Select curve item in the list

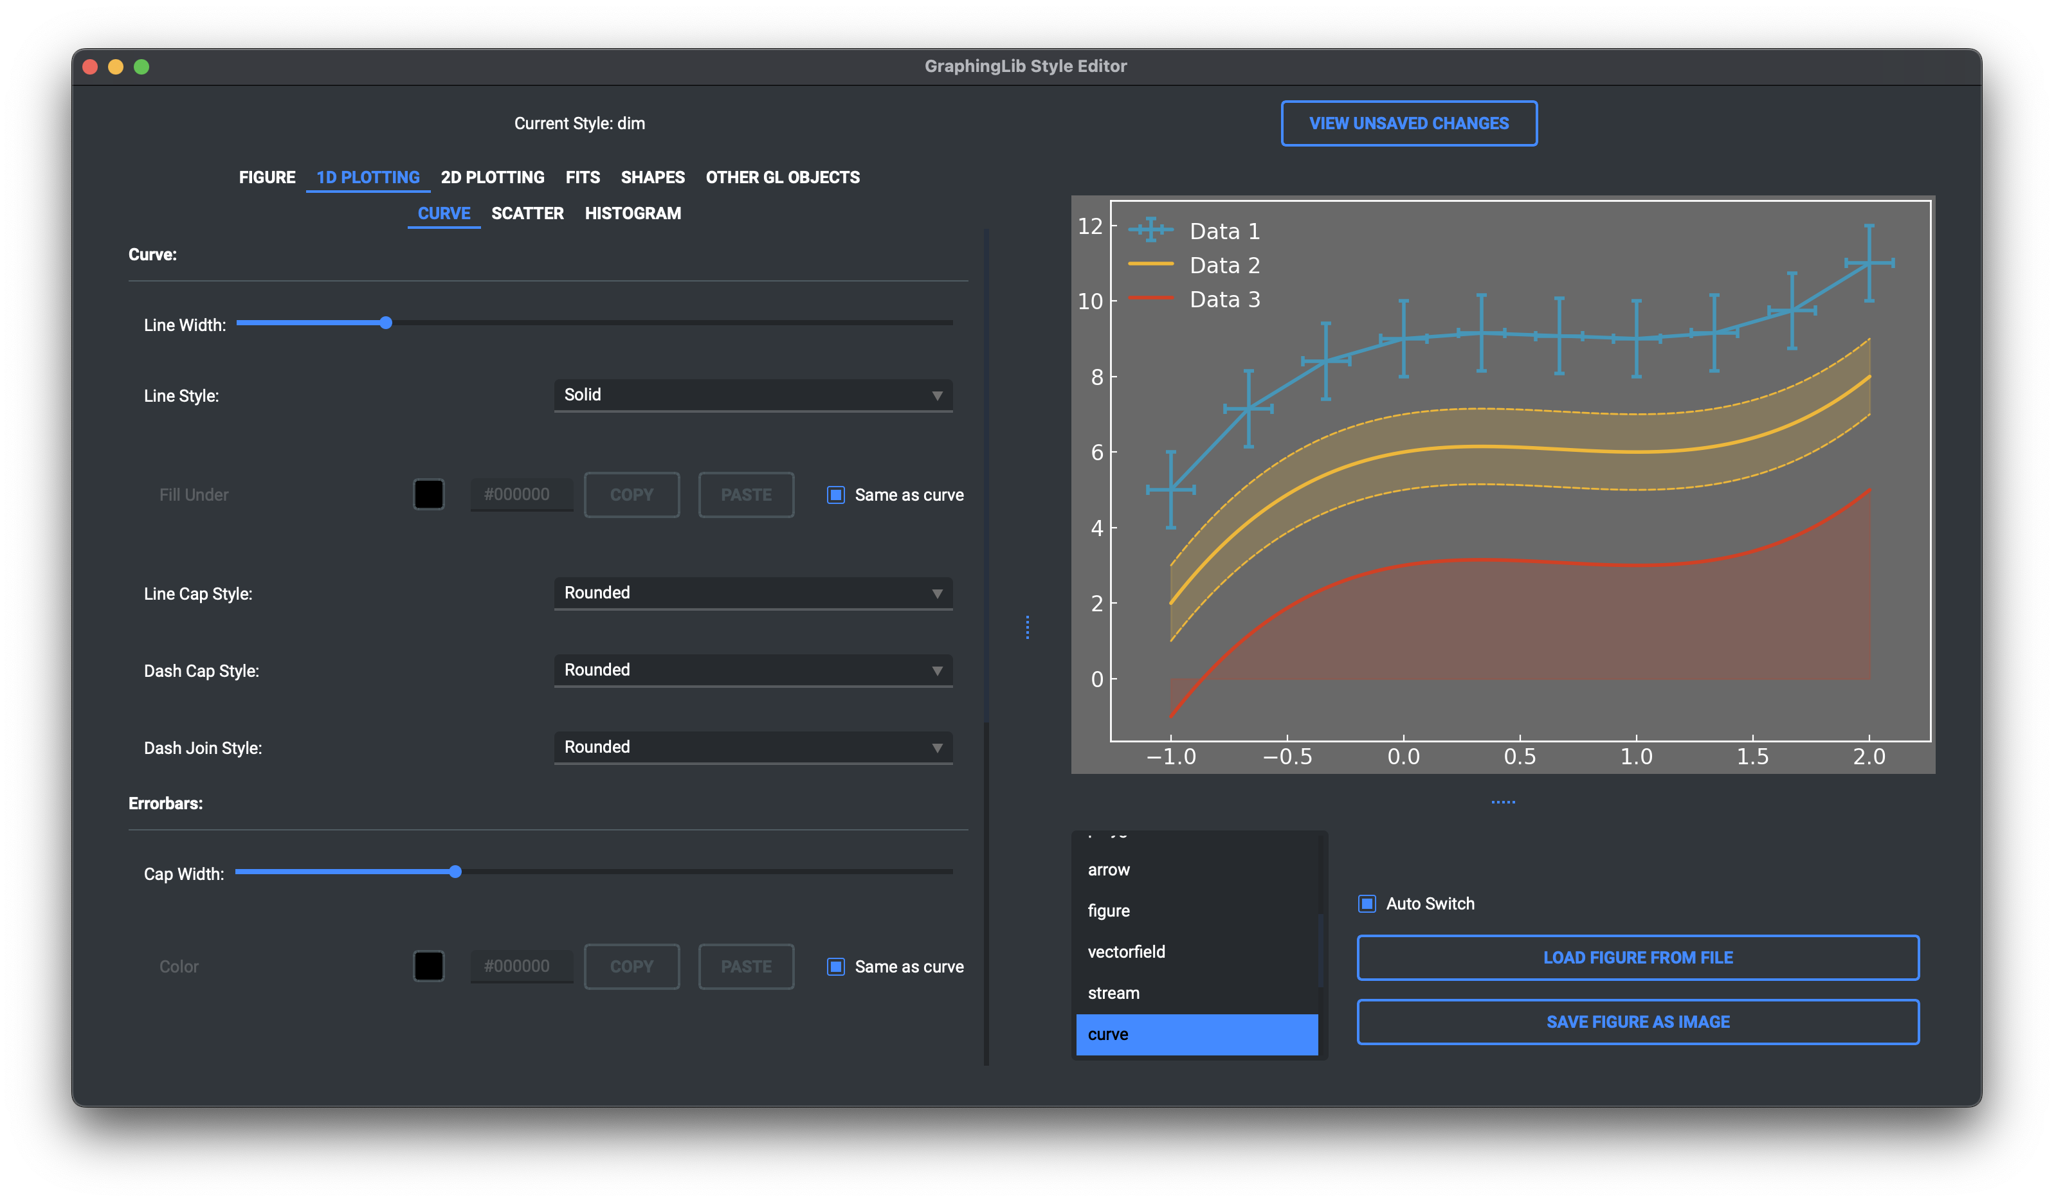click(1197, 1034)
